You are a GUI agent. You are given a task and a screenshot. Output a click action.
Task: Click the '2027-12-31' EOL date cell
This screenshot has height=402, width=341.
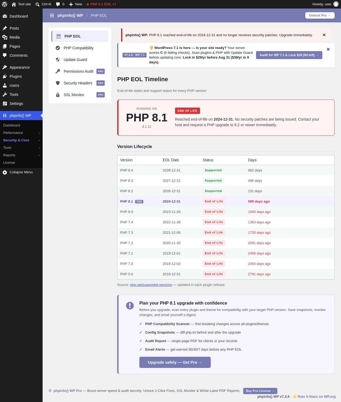pos(172,181)
